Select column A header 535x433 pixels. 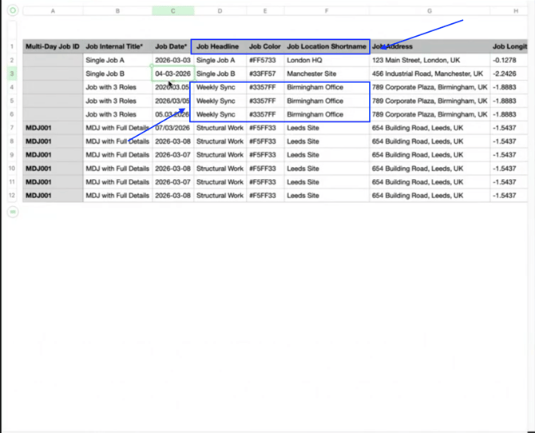pos(53,11)
